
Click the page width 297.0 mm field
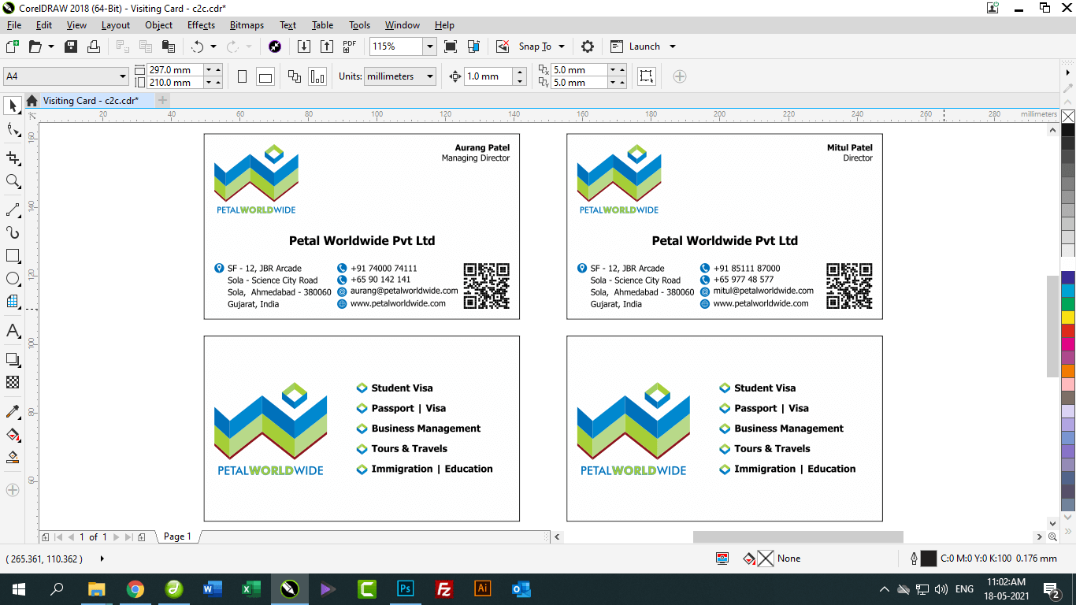[175, 70]
